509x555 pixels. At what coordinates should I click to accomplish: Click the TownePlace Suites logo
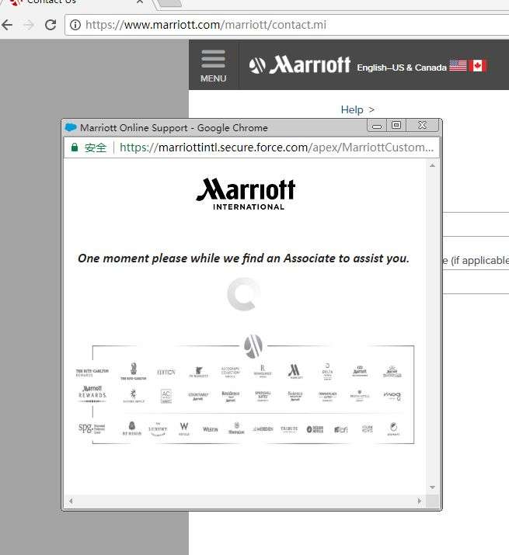coord(327,396)
